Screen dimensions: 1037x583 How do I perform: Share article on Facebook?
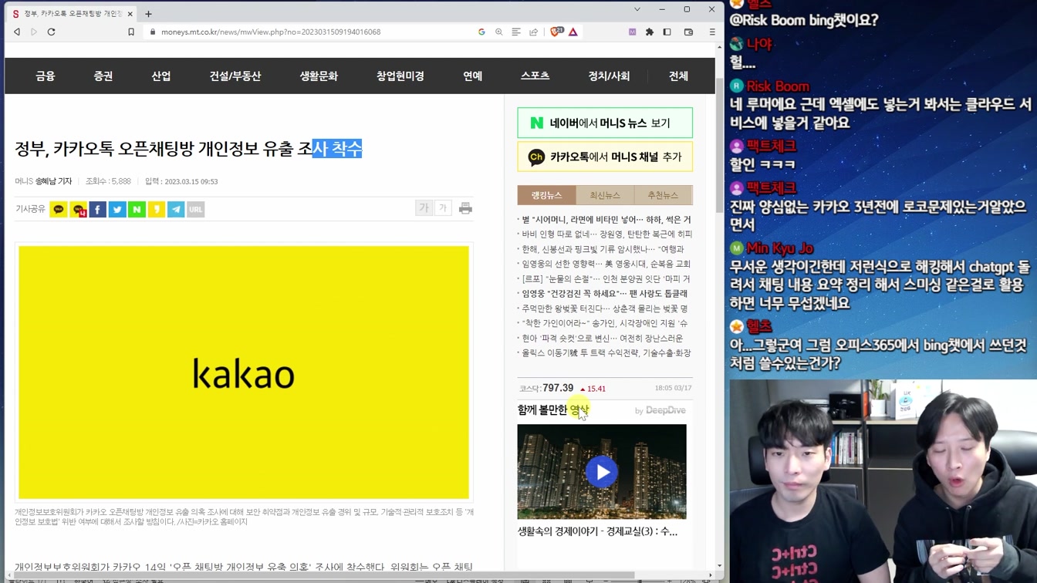click(98, 209)
